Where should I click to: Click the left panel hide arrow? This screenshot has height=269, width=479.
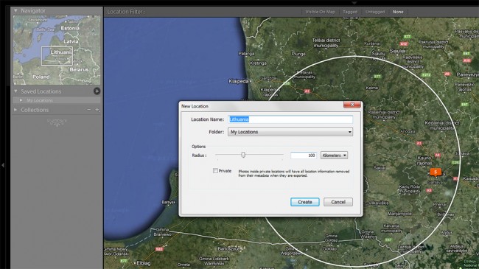click(3, 165)
